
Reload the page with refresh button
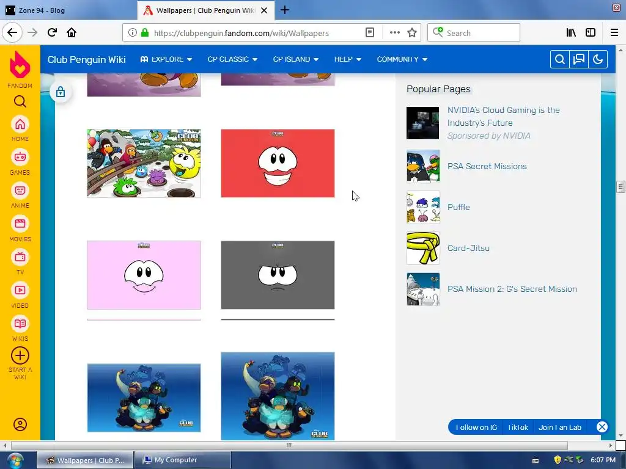[x=52, y=32]
